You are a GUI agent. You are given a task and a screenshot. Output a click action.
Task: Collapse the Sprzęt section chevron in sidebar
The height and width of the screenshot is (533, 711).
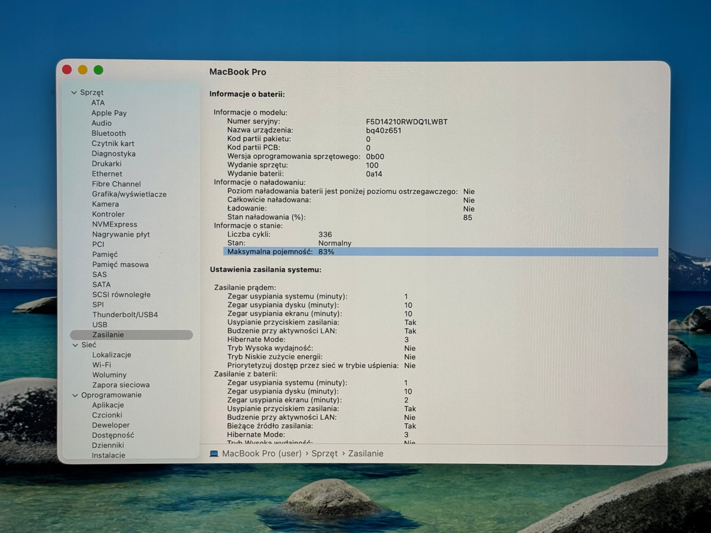tap(74, 92)
